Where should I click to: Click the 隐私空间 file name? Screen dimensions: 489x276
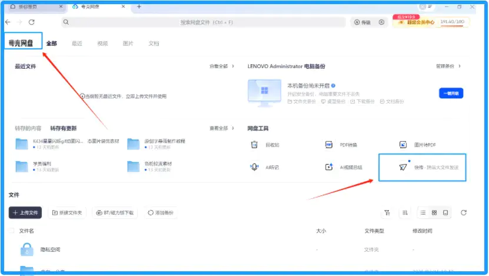pyautogui.click(x=50, y=250)
